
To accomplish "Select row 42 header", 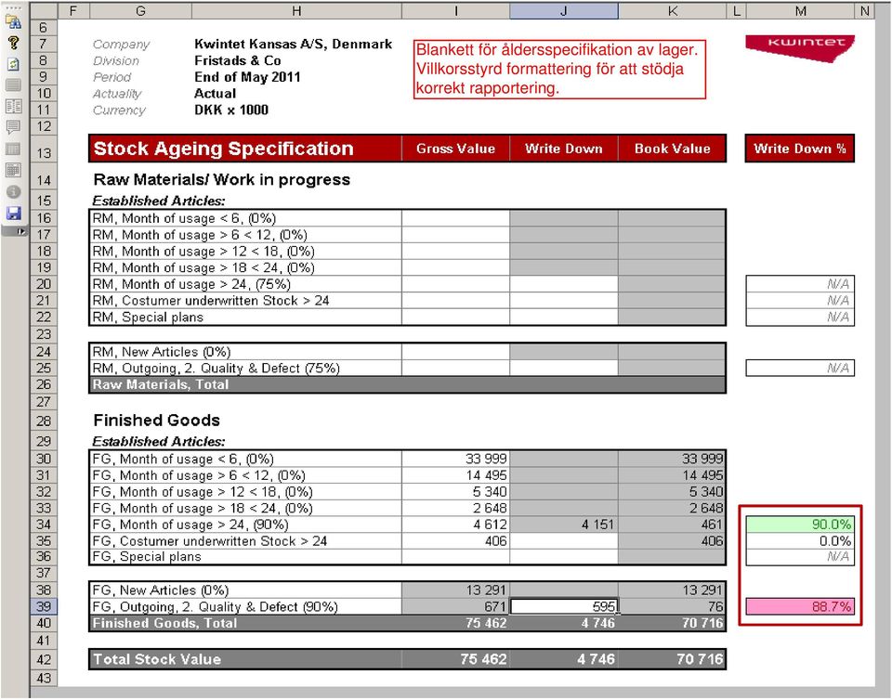I will (44, 660).
